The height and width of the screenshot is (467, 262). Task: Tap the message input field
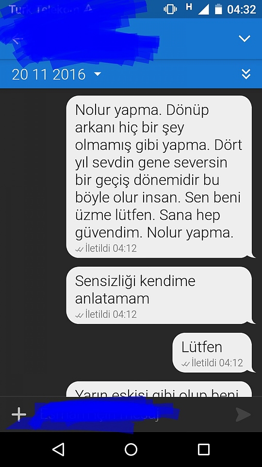click(x=131, y=414)
